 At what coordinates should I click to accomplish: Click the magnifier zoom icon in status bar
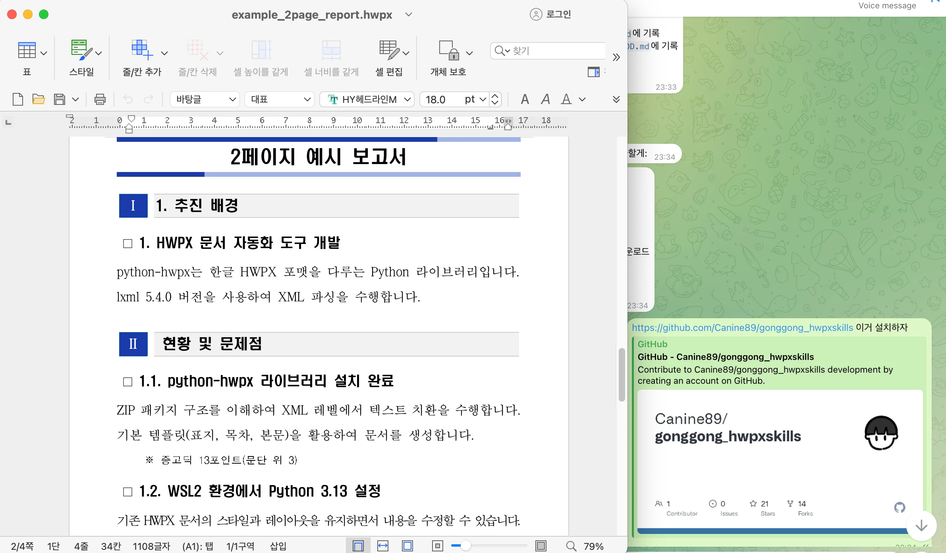coord(571,546)
